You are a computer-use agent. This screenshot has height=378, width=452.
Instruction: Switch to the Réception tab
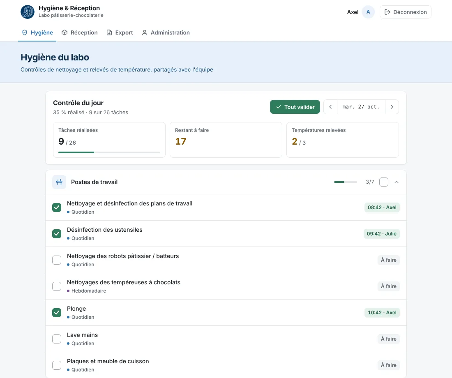pyautogui.click(x=80, y=32)
